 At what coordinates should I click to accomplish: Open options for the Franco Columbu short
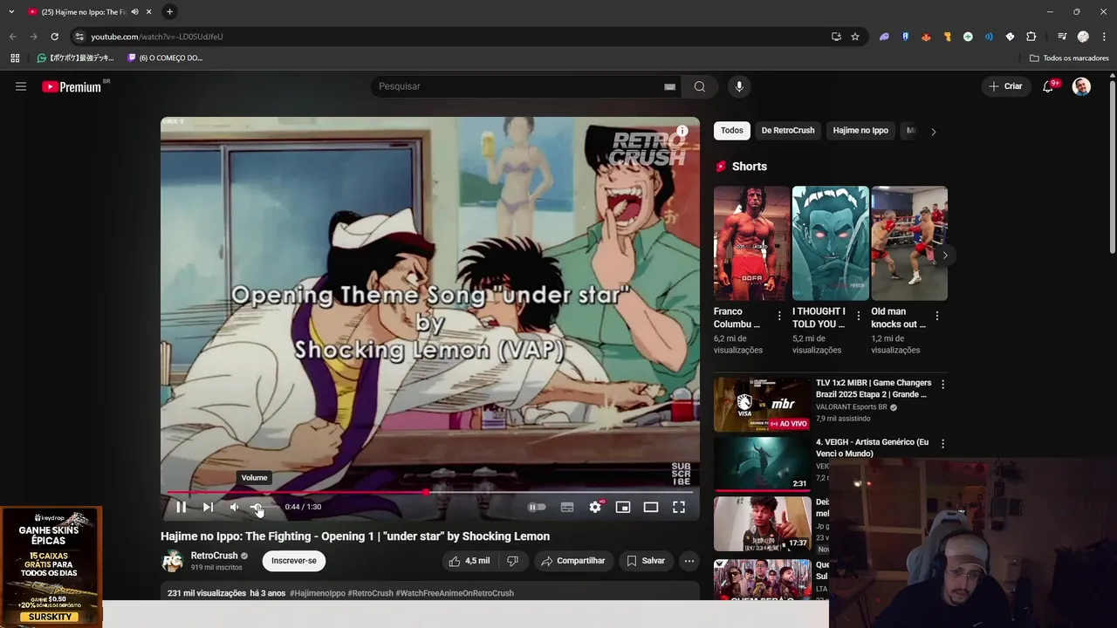click(x=779, y=316)
